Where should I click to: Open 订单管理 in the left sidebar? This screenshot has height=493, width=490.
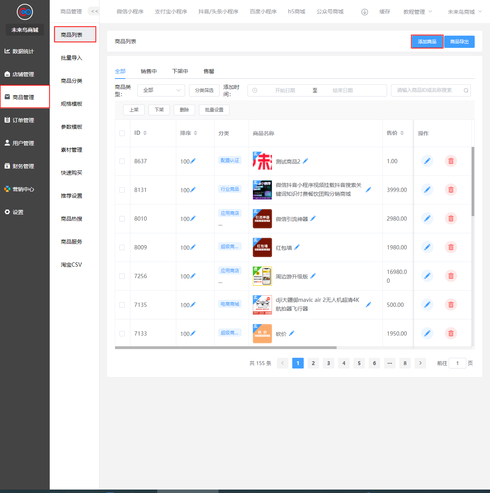[23, 120]
